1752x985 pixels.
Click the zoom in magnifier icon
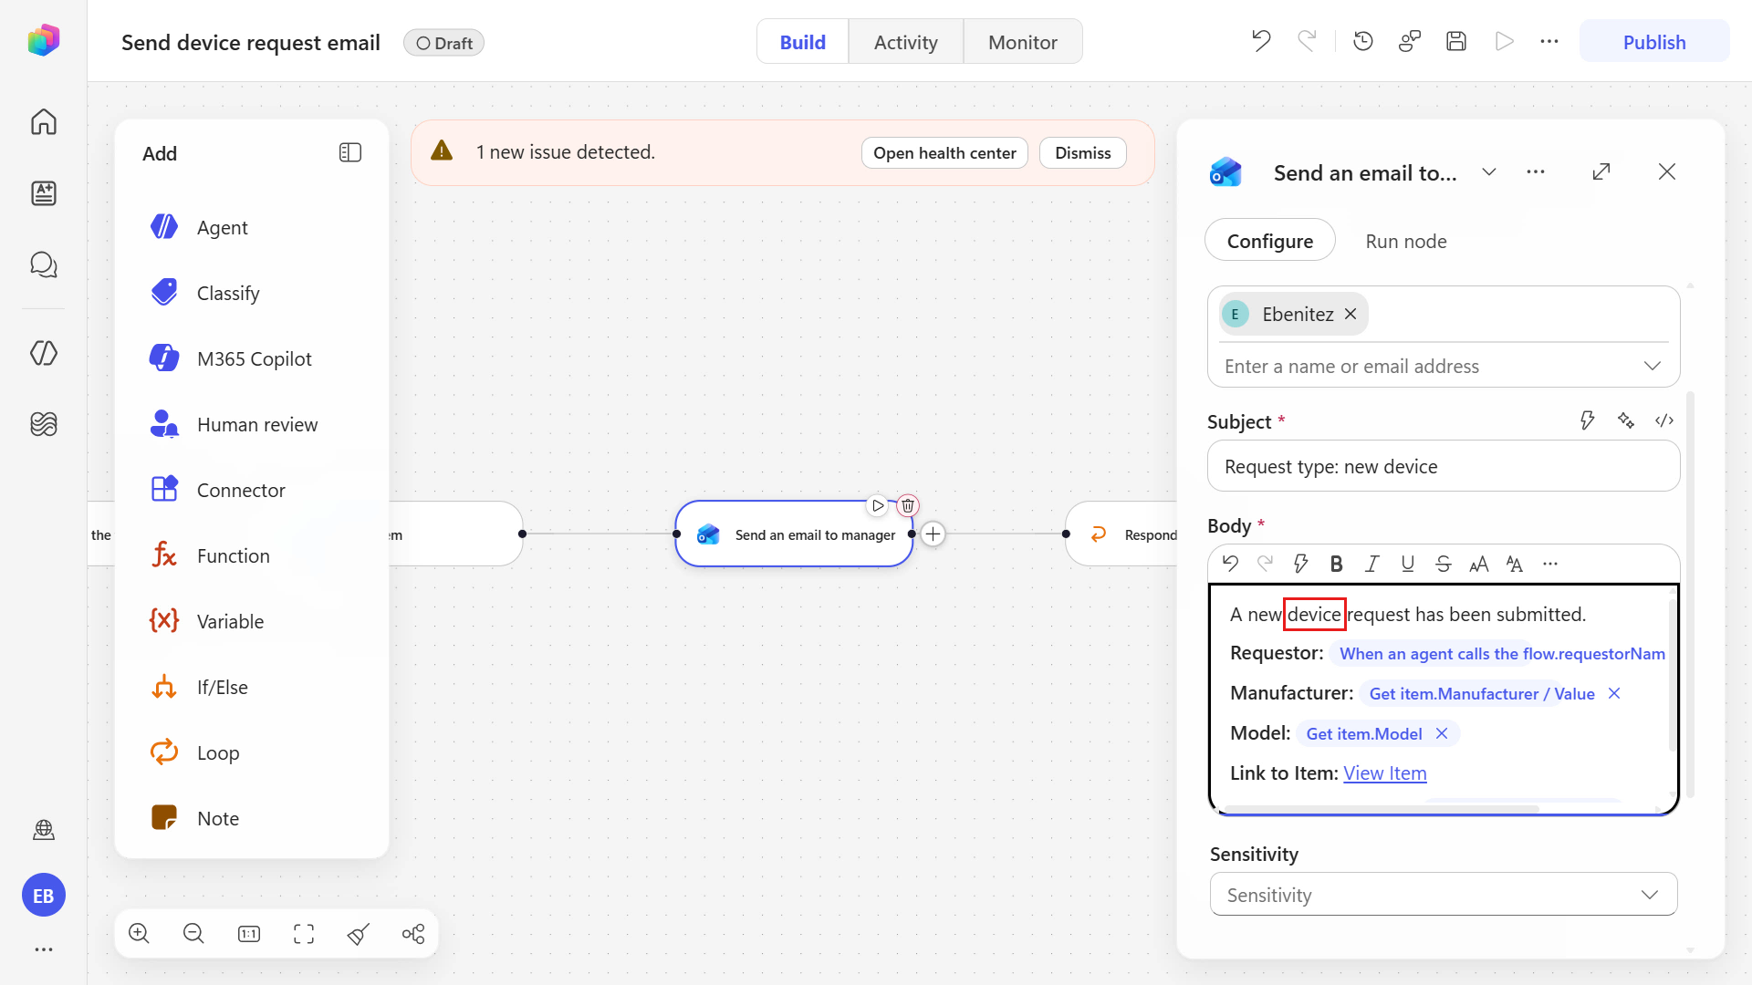[x=139, y=933]
